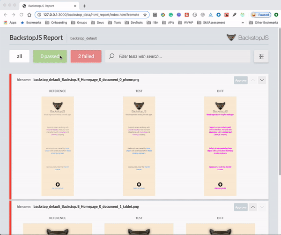Click the URL in the address bar
The image size is (281, 235).
pyautogui.click(x=91, y=15)
